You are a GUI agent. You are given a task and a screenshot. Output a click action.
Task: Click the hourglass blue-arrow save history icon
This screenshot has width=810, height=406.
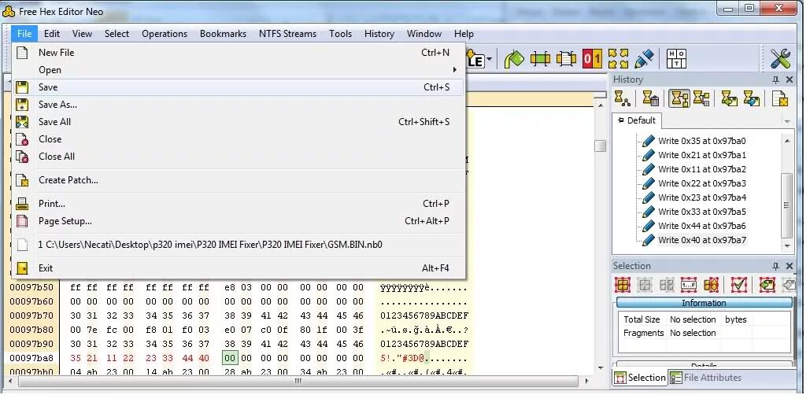point(751,98)
